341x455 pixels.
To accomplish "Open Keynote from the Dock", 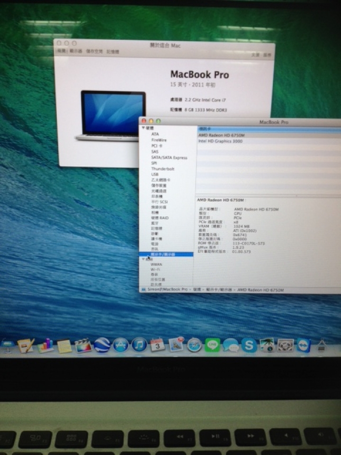I will tap(7, 346).
